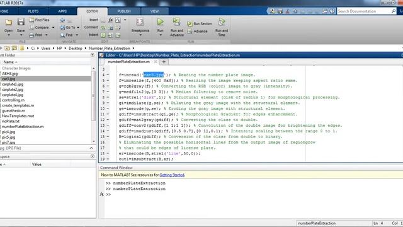Click Advance in the Run group
The height and width of the screenshot is (227, 403).
197,31
